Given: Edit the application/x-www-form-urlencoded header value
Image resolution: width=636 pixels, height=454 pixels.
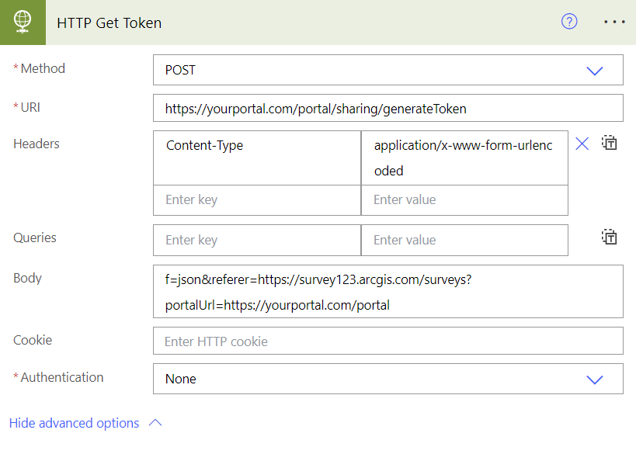Looking at the screenshot, I should click(464, 158).
